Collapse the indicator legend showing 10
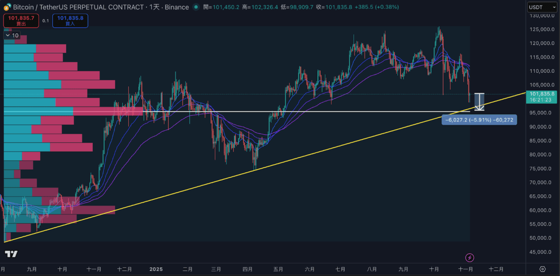 tap(7, 35)
